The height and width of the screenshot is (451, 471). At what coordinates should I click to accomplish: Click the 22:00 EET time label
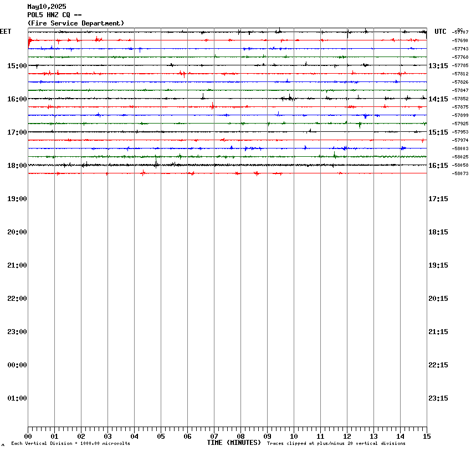tap(17, 299)
